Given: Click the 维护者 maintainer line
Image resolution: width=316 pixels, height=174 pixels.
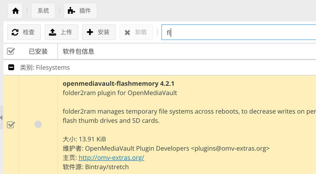Looking at the screenshot, I should coord(166,148).
